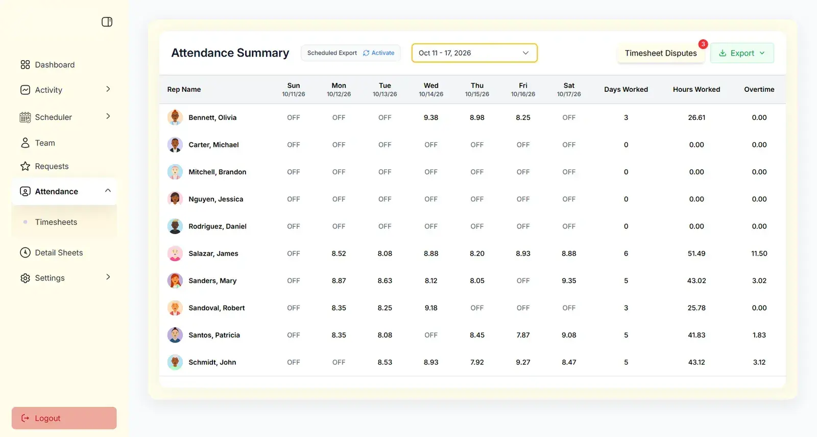Click the Dashboard grid icon
Screen dimensions: 817x437
coord(25,65)
